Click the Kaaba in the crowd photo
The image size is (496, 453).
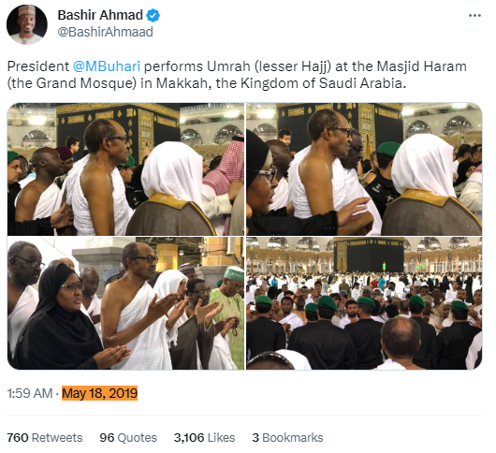tap(369, 255)
